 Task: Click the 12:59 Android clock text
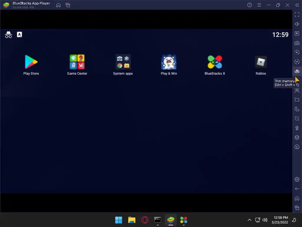point(280,35)
